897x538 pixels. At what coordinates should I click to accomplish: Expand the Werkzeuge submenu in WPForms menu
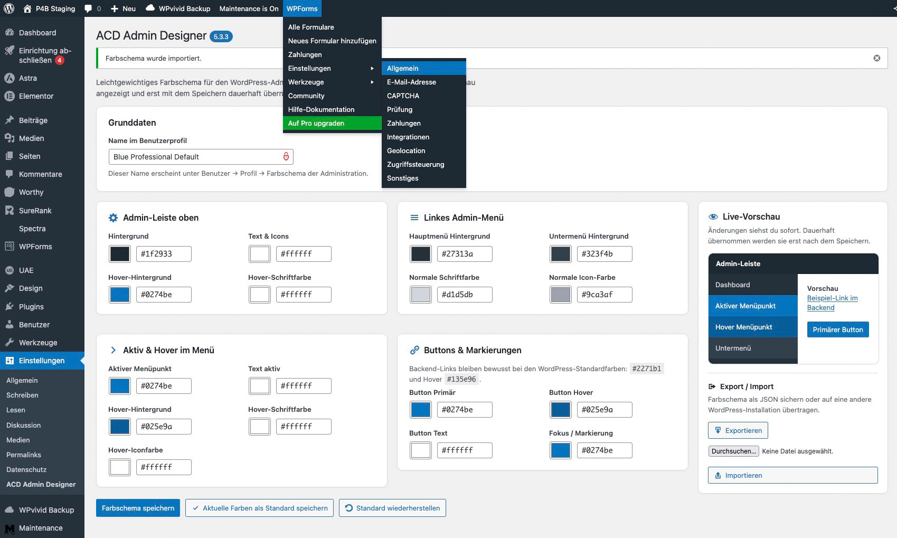[x=332, y=82]
